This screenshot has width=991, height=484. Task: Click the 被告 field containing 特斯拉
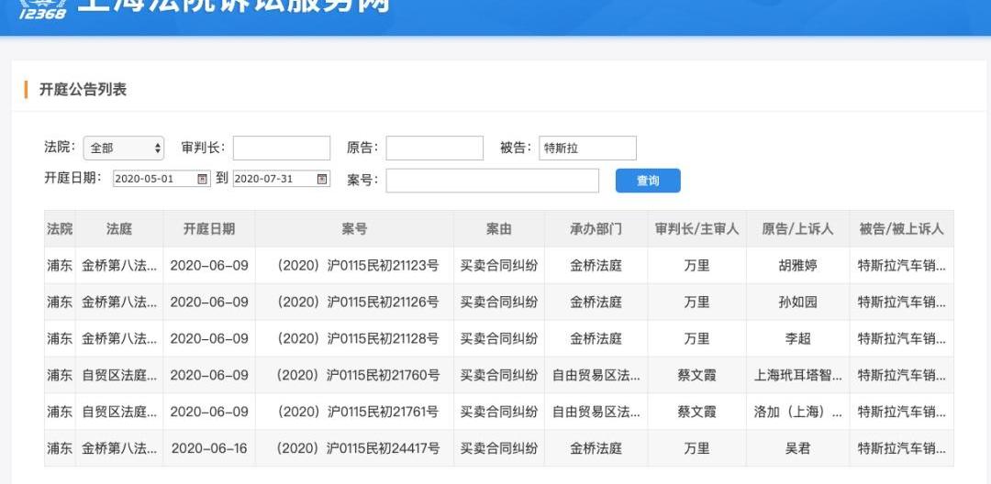pyautogui.click(x=588, y=148)
